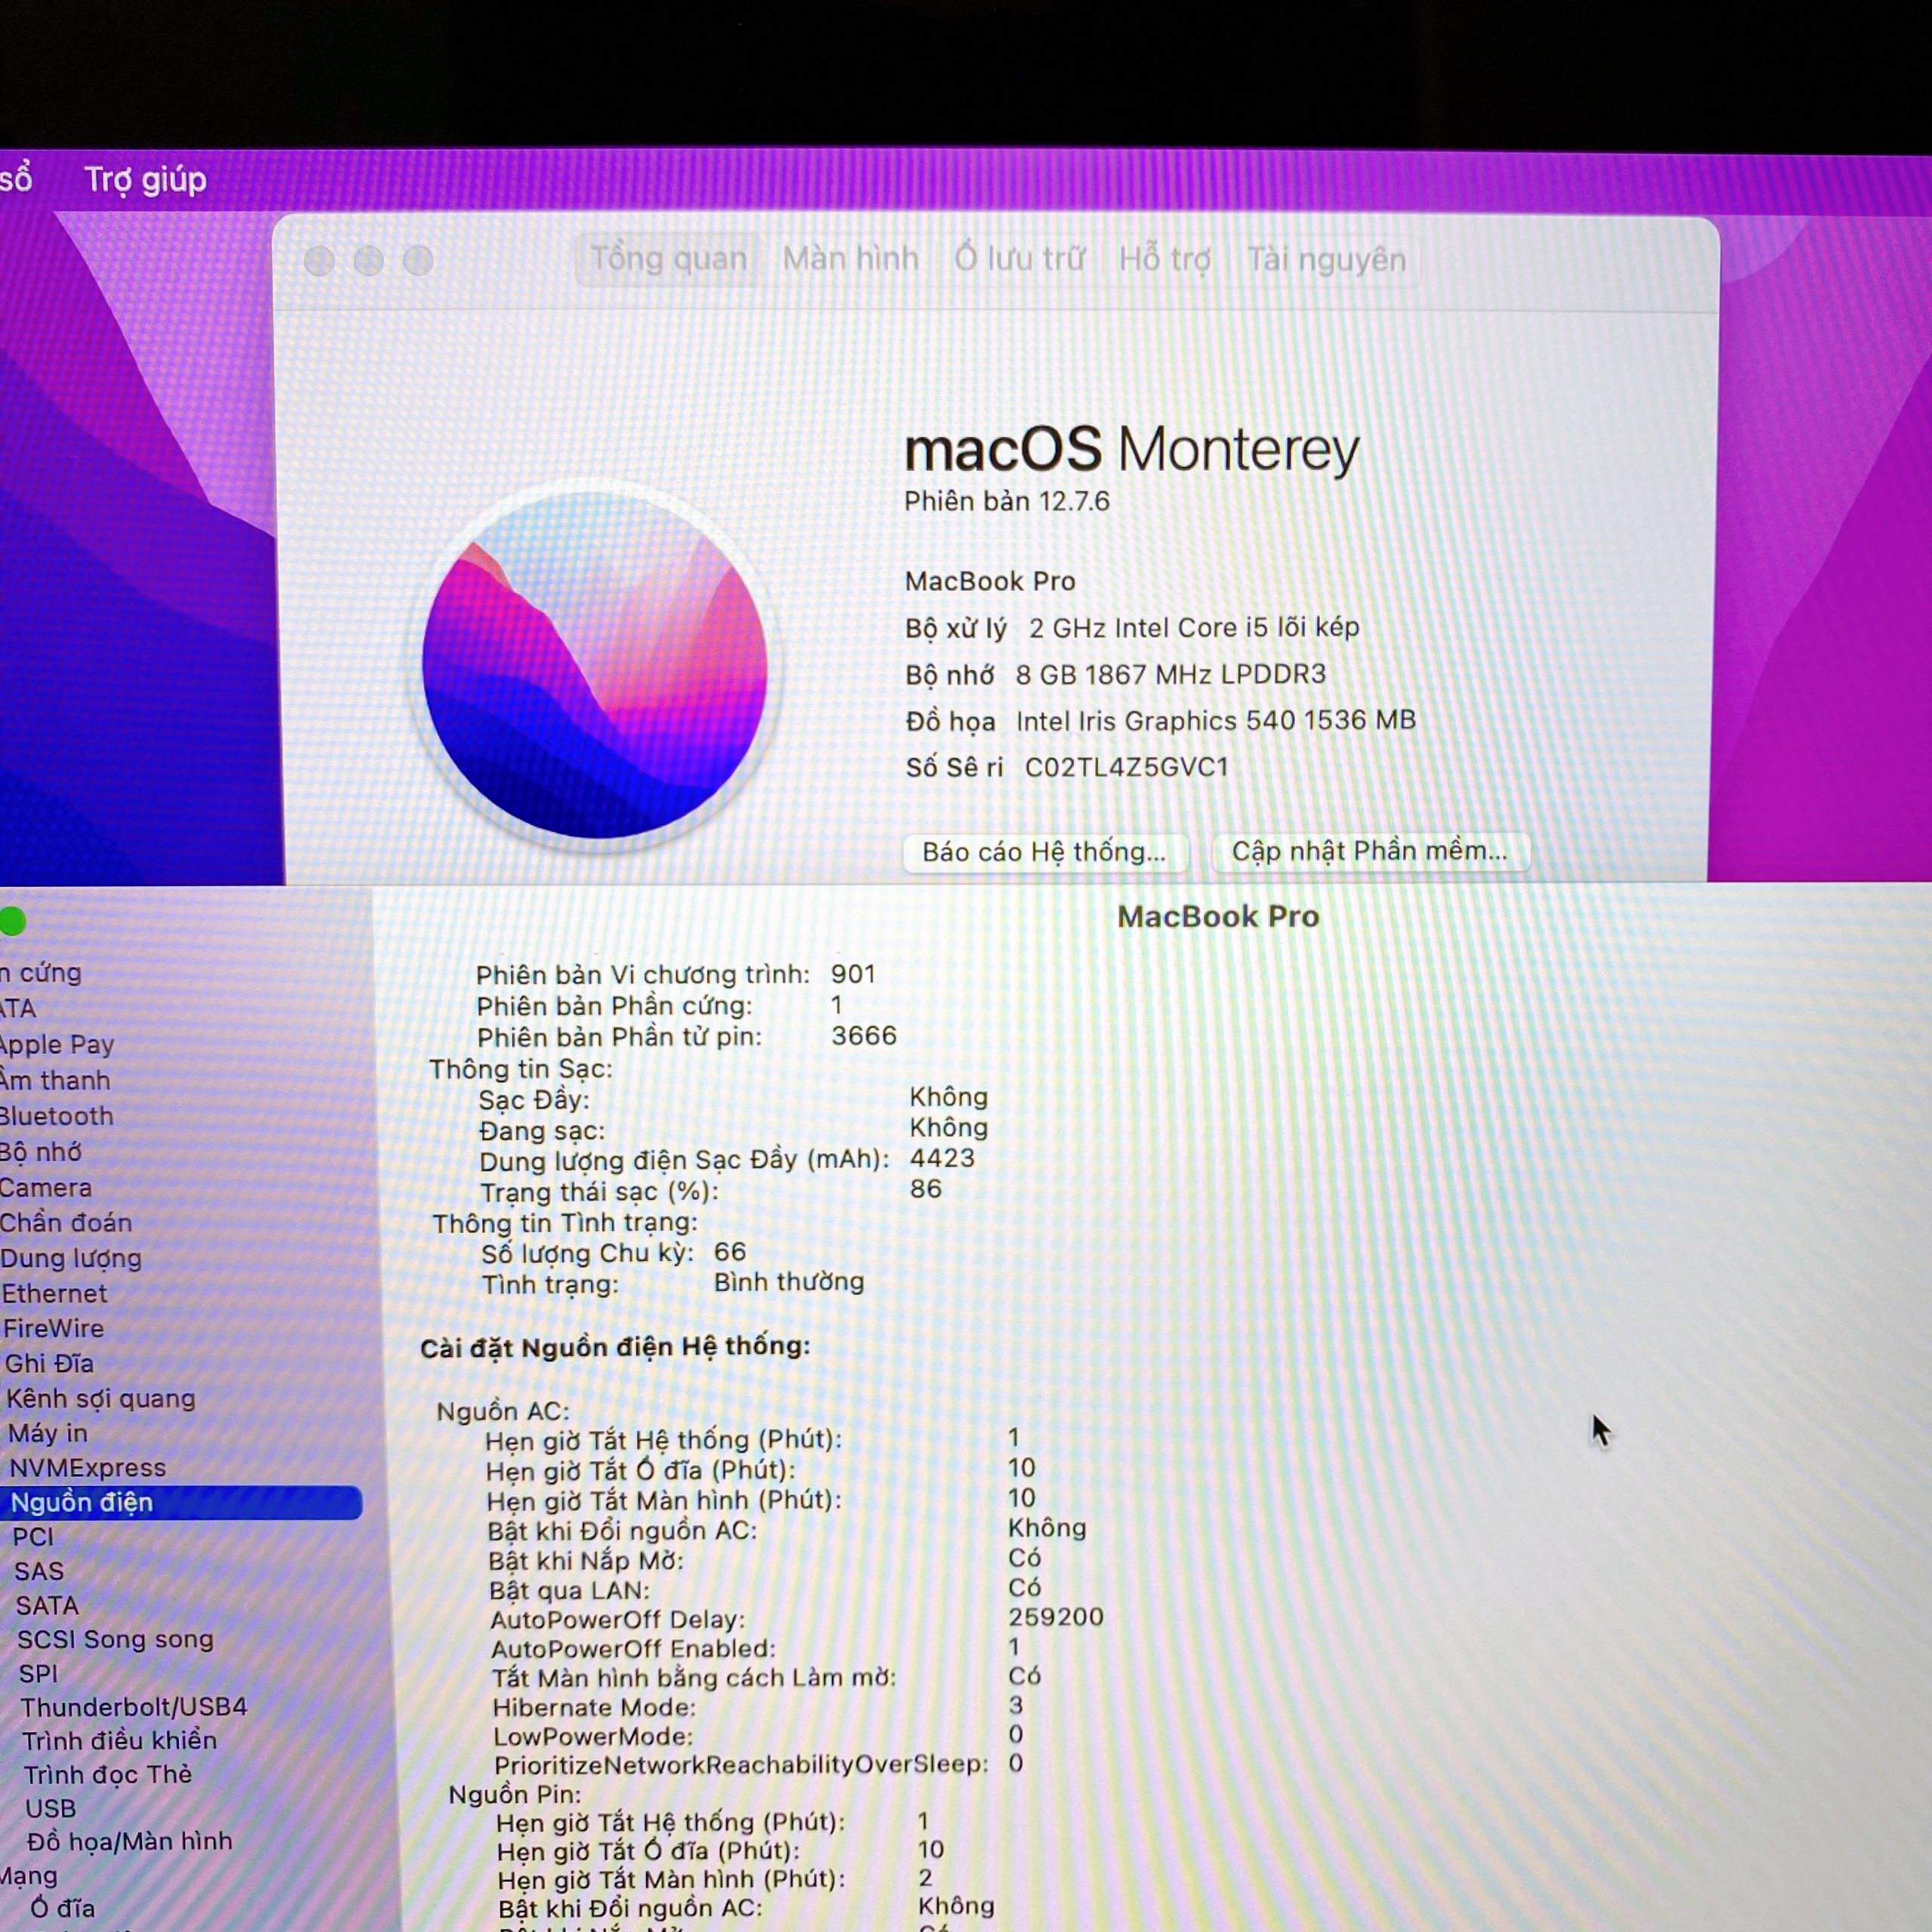Select SAS in the sidebar
The height and width of the screenshot is (1932, 1932).
click(39, 1571)
